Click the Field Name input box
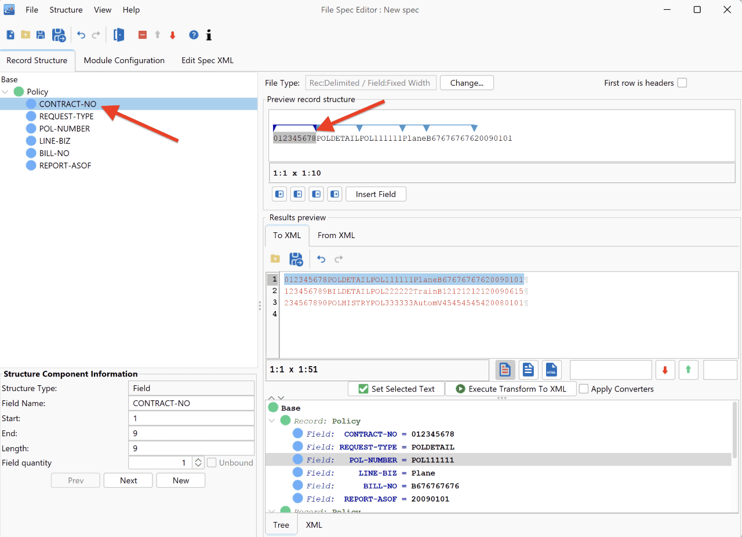 (x=191, y=403)
